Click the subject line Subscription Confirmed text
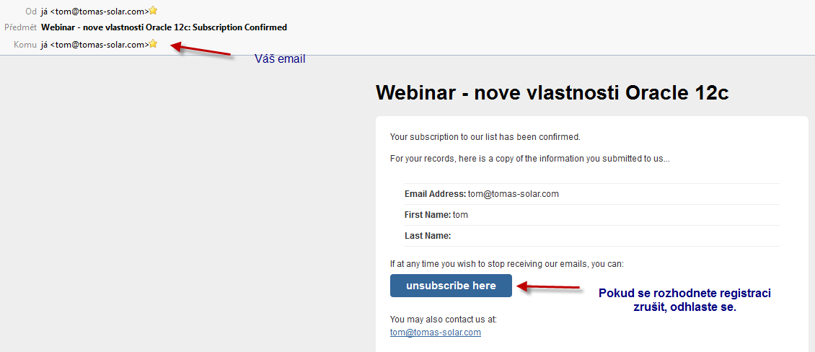Image resolution: width=815 pixels, height=352 pixels. [x=239, y=27]
